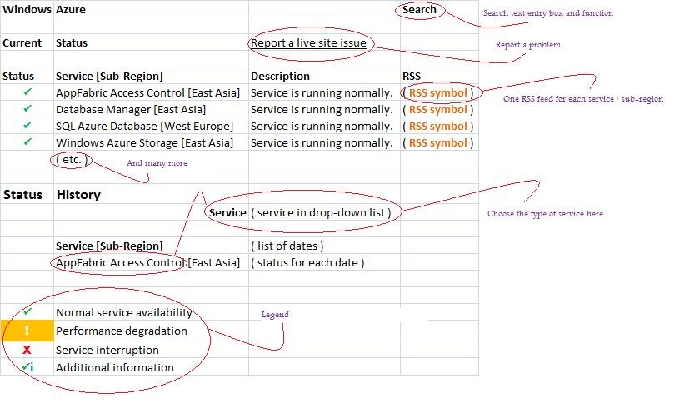Click the Azure title text

(x=71, y=9)
